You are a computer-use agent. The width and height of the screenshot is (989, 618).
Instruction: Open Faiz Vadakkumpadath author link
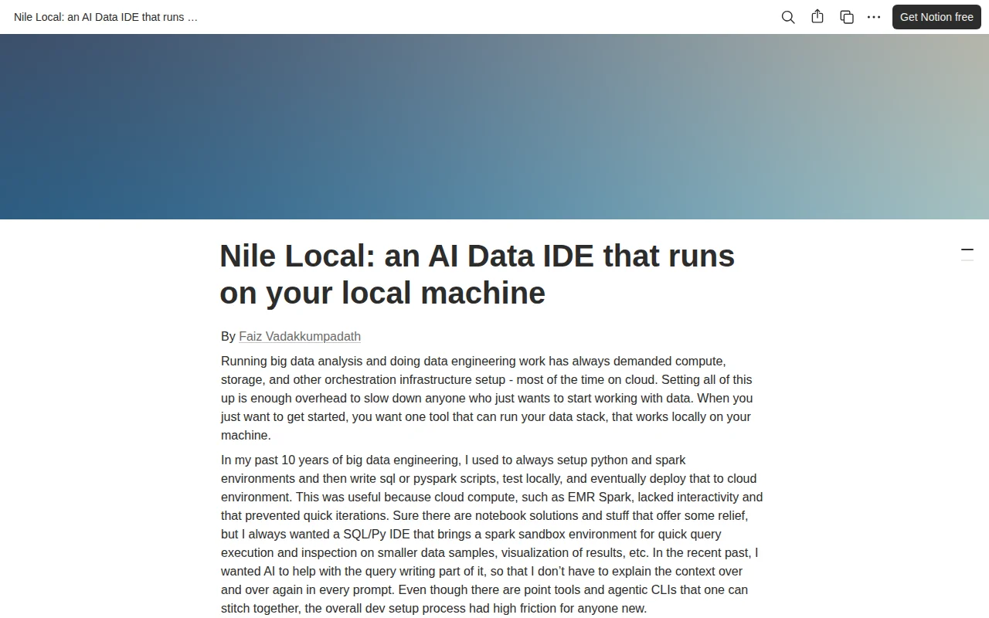click(300, 336)
